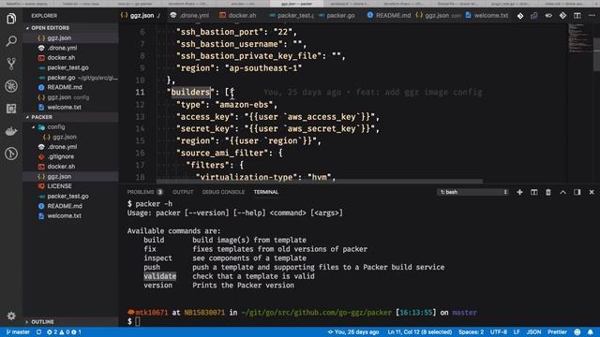Move panel to the side
The image size is (600, 337).
[577, 192]
